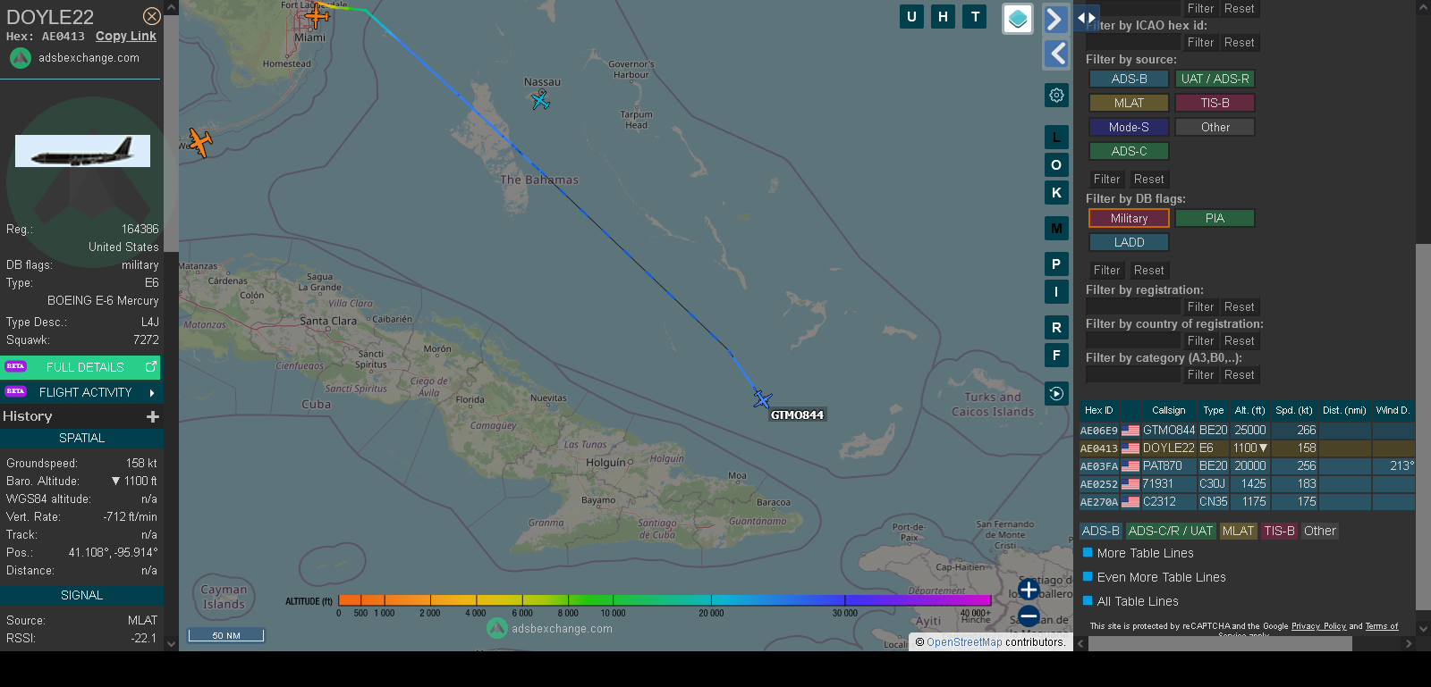
Task: Toggle UAT / ADS-R source filter
Action: [1215, 79]
